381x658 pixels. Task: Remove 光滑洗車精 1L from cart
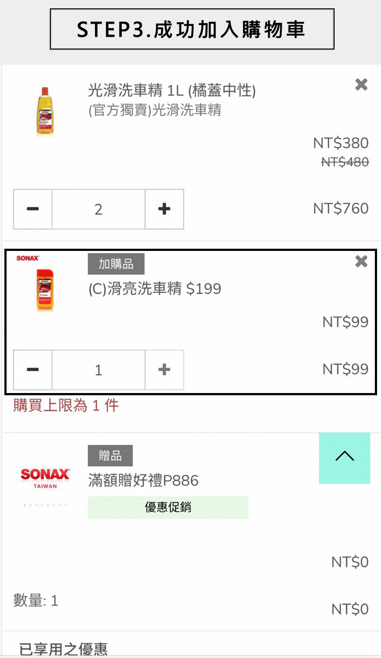click(x=361, y=84)
